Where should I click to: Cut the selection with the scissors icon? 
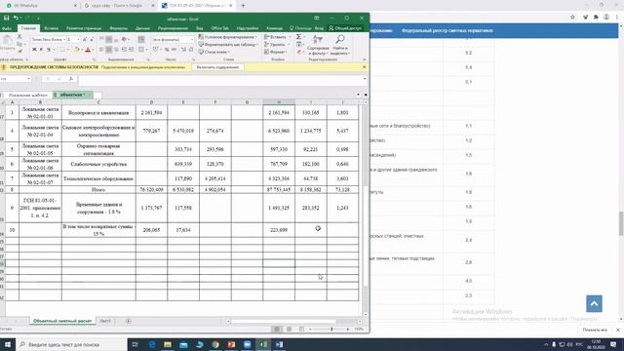[19, 37]
